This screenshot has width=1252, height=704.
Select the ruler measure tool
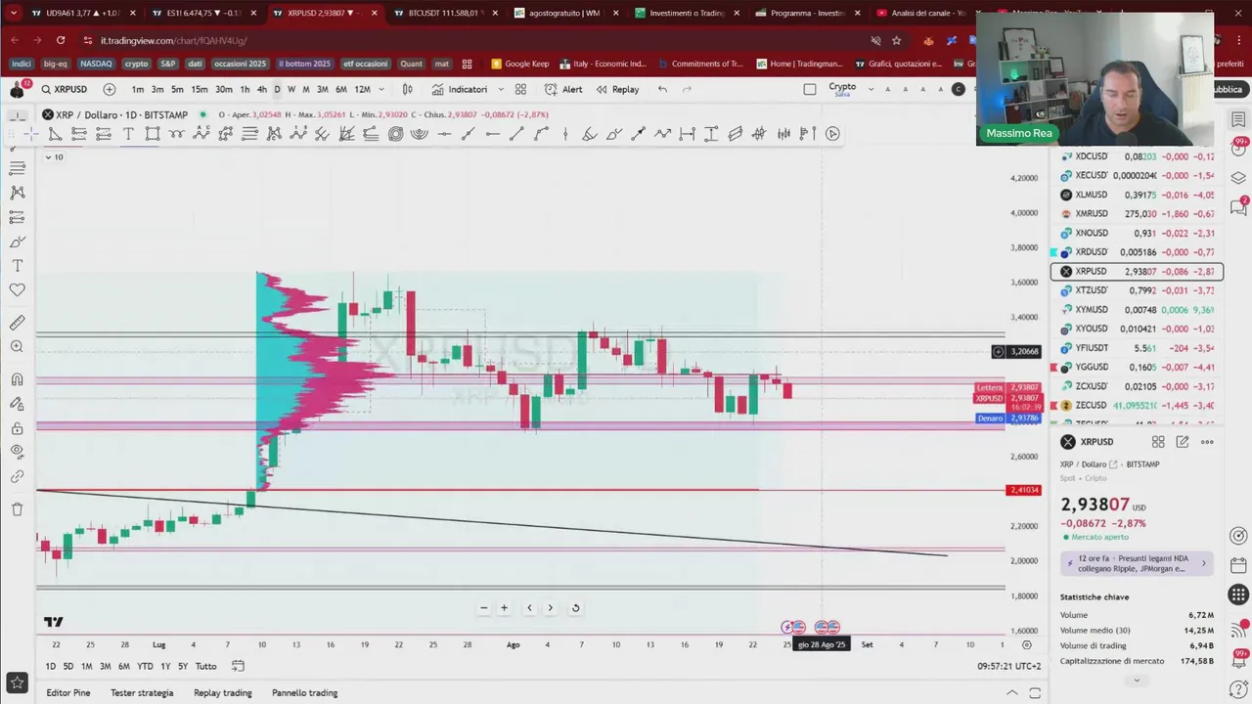point(17,323)
